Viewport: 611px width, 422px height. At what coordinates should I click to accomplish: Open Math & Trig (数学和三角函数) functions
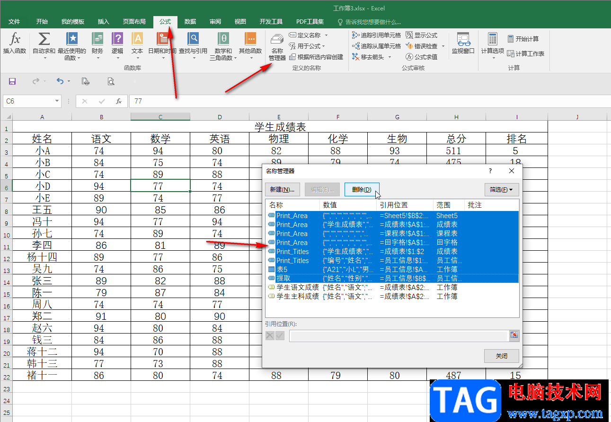coord(223,46)
